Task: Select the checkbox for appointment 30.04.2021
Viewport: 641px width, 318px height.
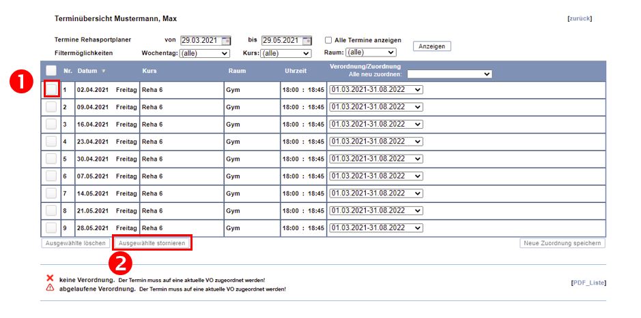Action: tap(51, 159)
